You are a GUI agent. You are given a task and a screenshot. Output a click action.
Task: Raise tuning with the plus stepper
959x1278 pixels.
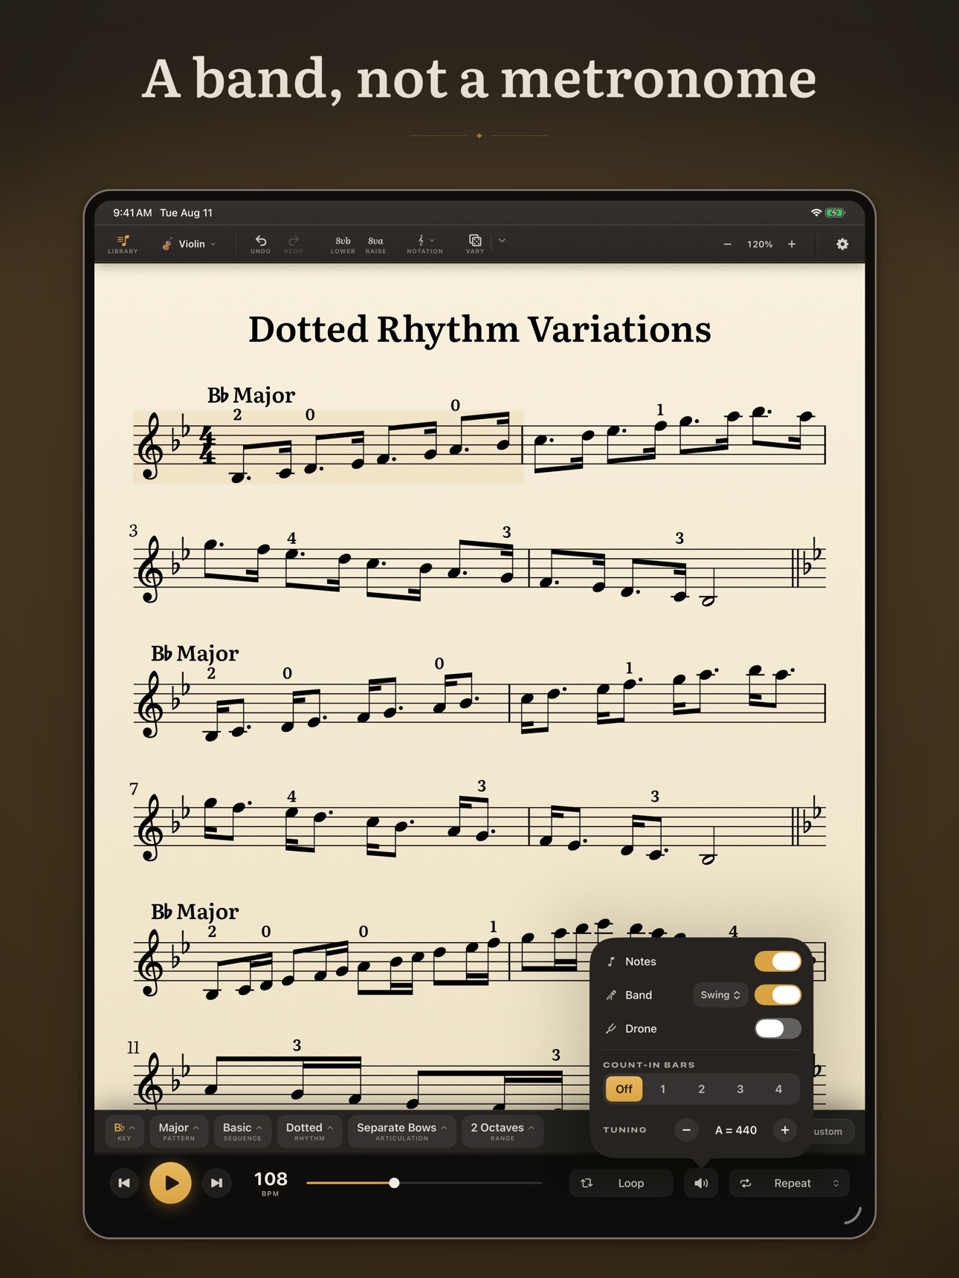click(x=784, y=1130)
